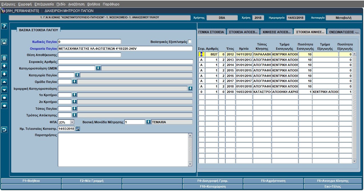The width and height of the screenshot is (364, 191).
Task: Switch to ΚΙΝΗΣΕΙΣ ΑΠΟΣΒ... tab
Action: [277, 32]
